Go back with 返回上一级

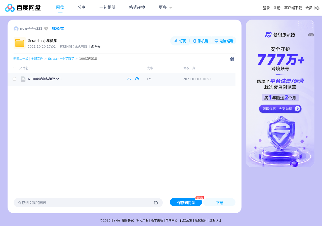(21, 59)
